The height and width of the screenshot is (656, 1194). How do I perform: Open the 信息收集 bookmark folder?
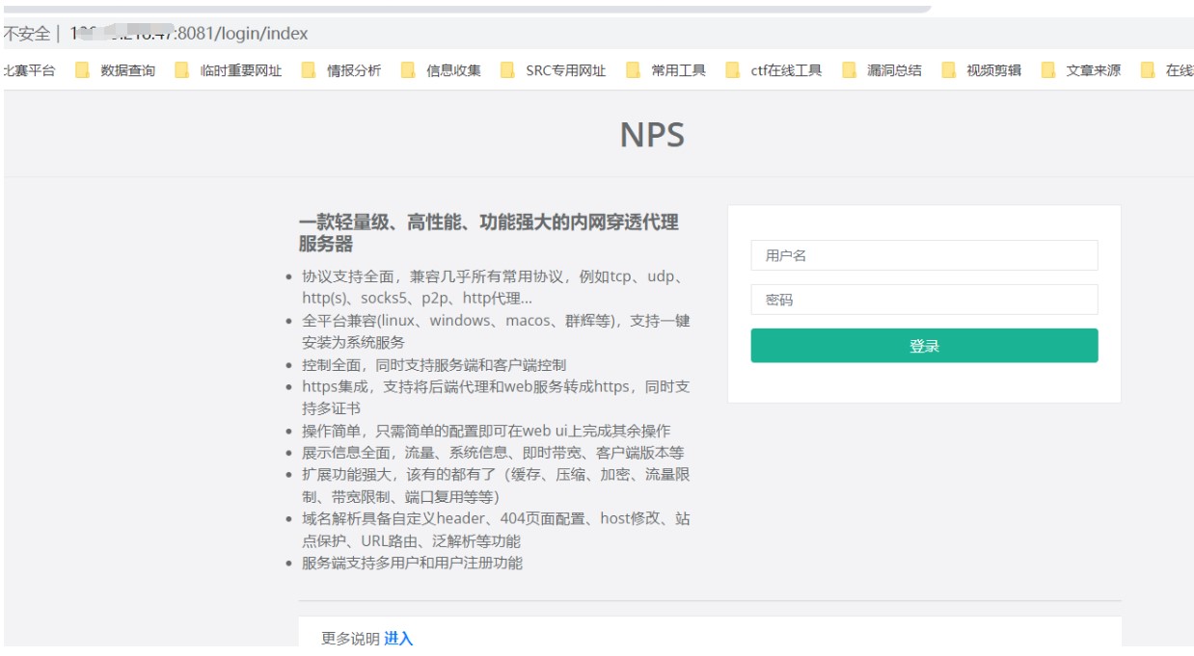pyautogui.click(x=442, y=70)
